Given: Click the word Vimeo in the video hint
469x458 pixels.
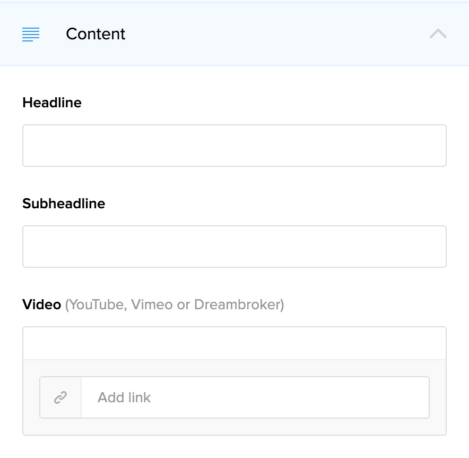Looking at the screenshot, I should coord(152,304).
